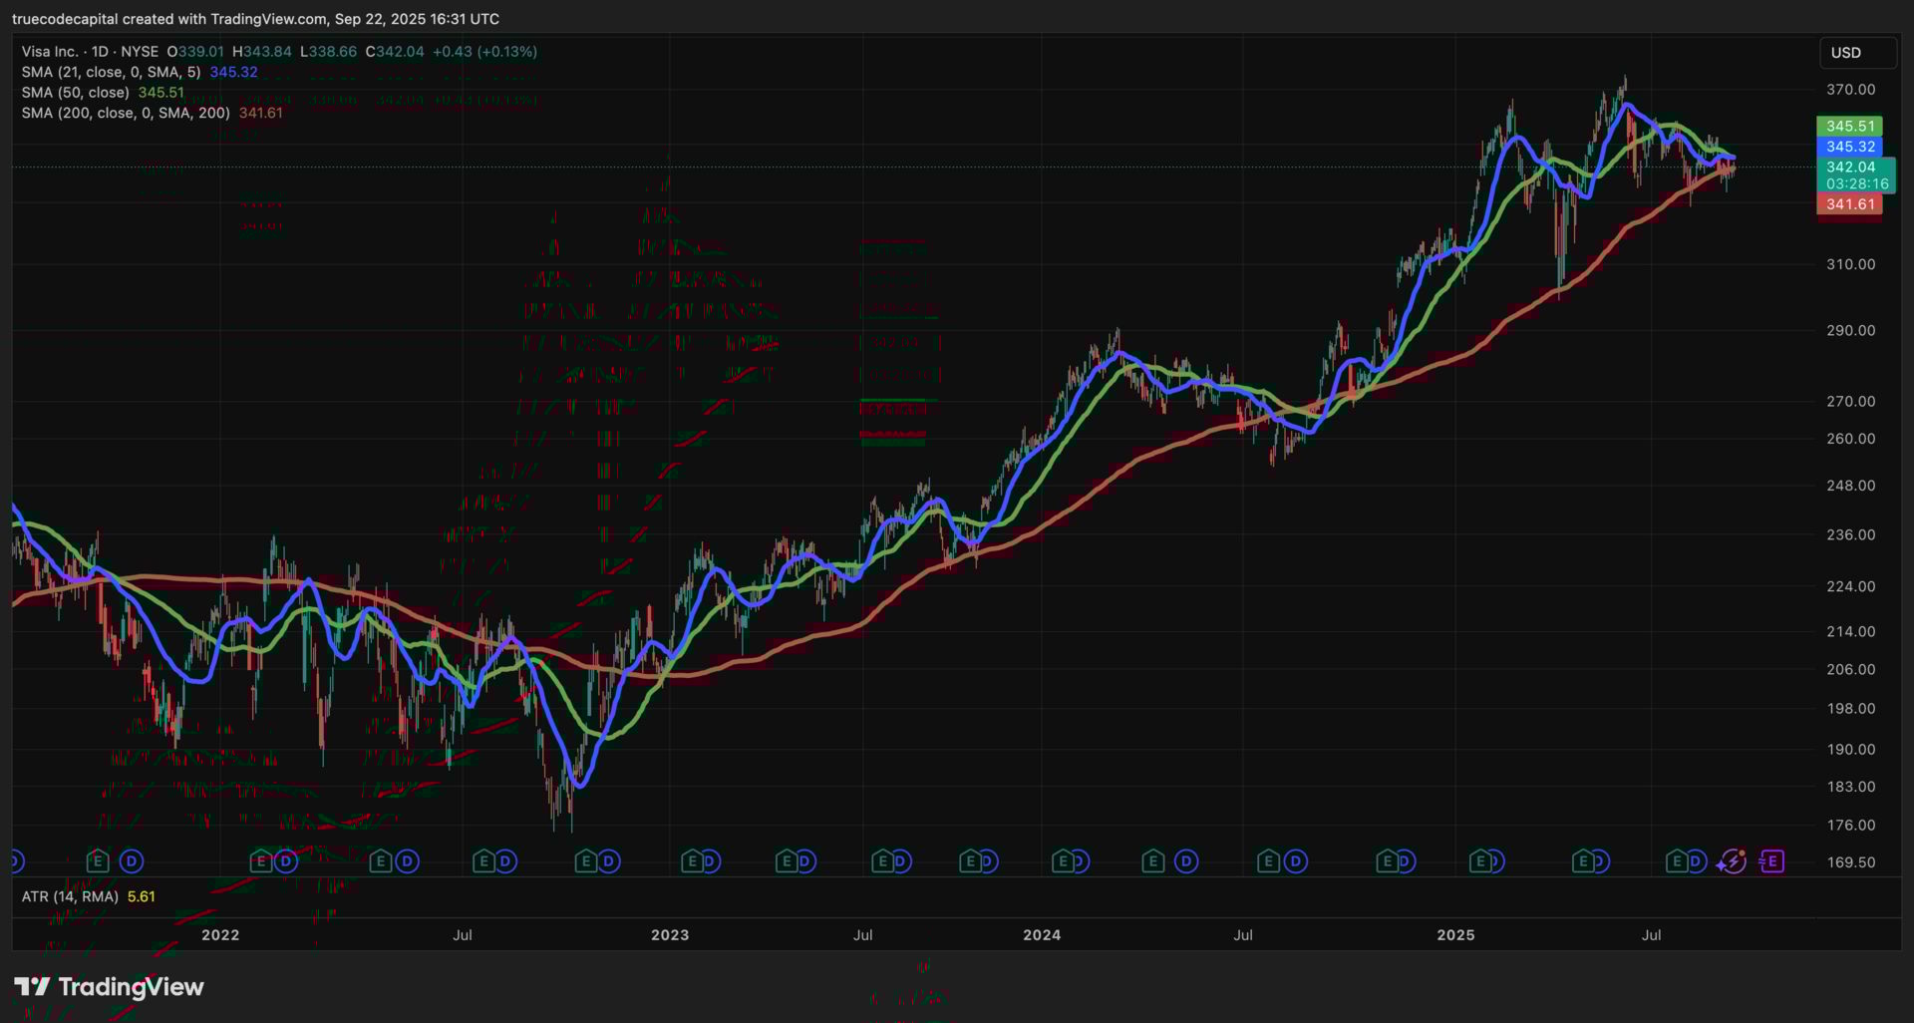Click the dividend marker just after the 2022 label
1914x1023 pixels.
[x=286, y=860]
